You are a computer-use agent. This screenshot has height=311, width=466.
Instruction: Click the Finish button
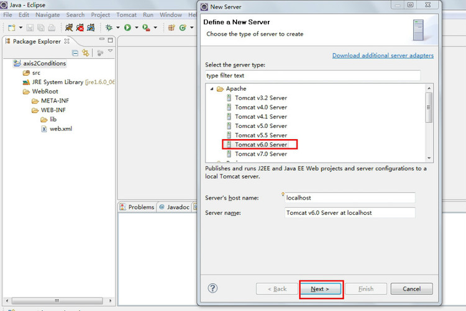(366, 289)
